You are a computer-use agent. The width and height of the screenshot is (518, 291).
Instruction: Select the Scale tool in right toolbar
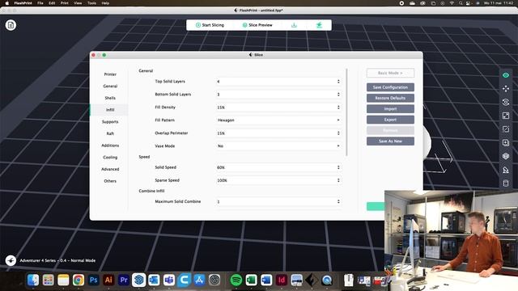pyautogui.click(x=506, y=116)
